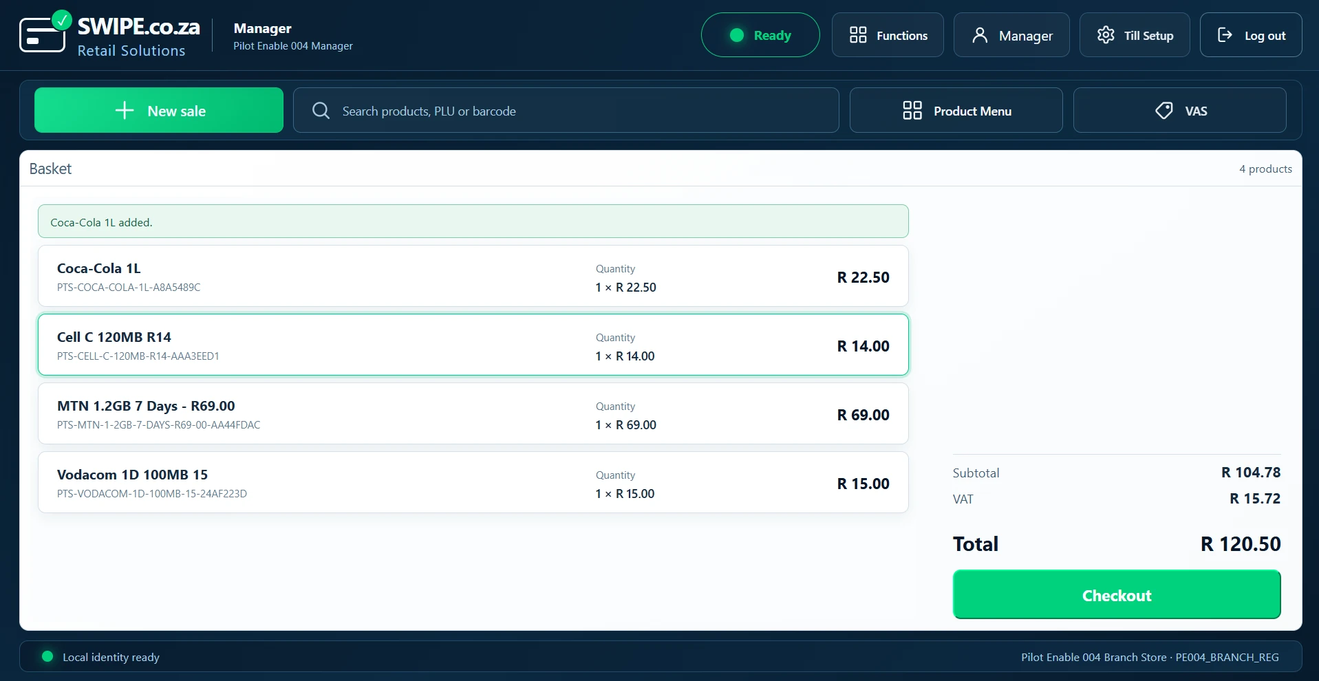The image size is (1319, 681).
Task: Click the Ready status button
Action: (x=760, y=35)
